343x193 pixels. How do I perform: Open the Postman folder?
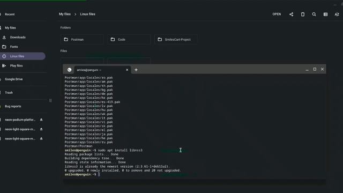point(82,39)
